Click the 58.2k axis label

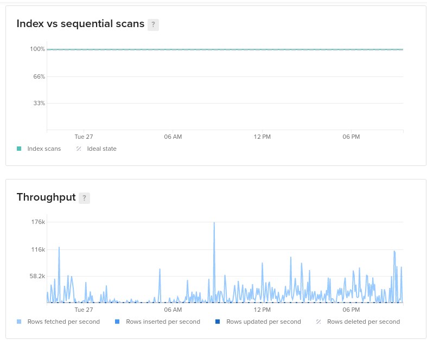point(37,277)
